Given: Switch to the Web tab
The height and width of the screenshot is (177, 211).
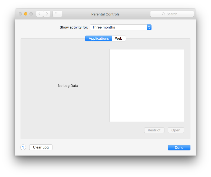Looking at the screenshot, I should click(119, 39).
